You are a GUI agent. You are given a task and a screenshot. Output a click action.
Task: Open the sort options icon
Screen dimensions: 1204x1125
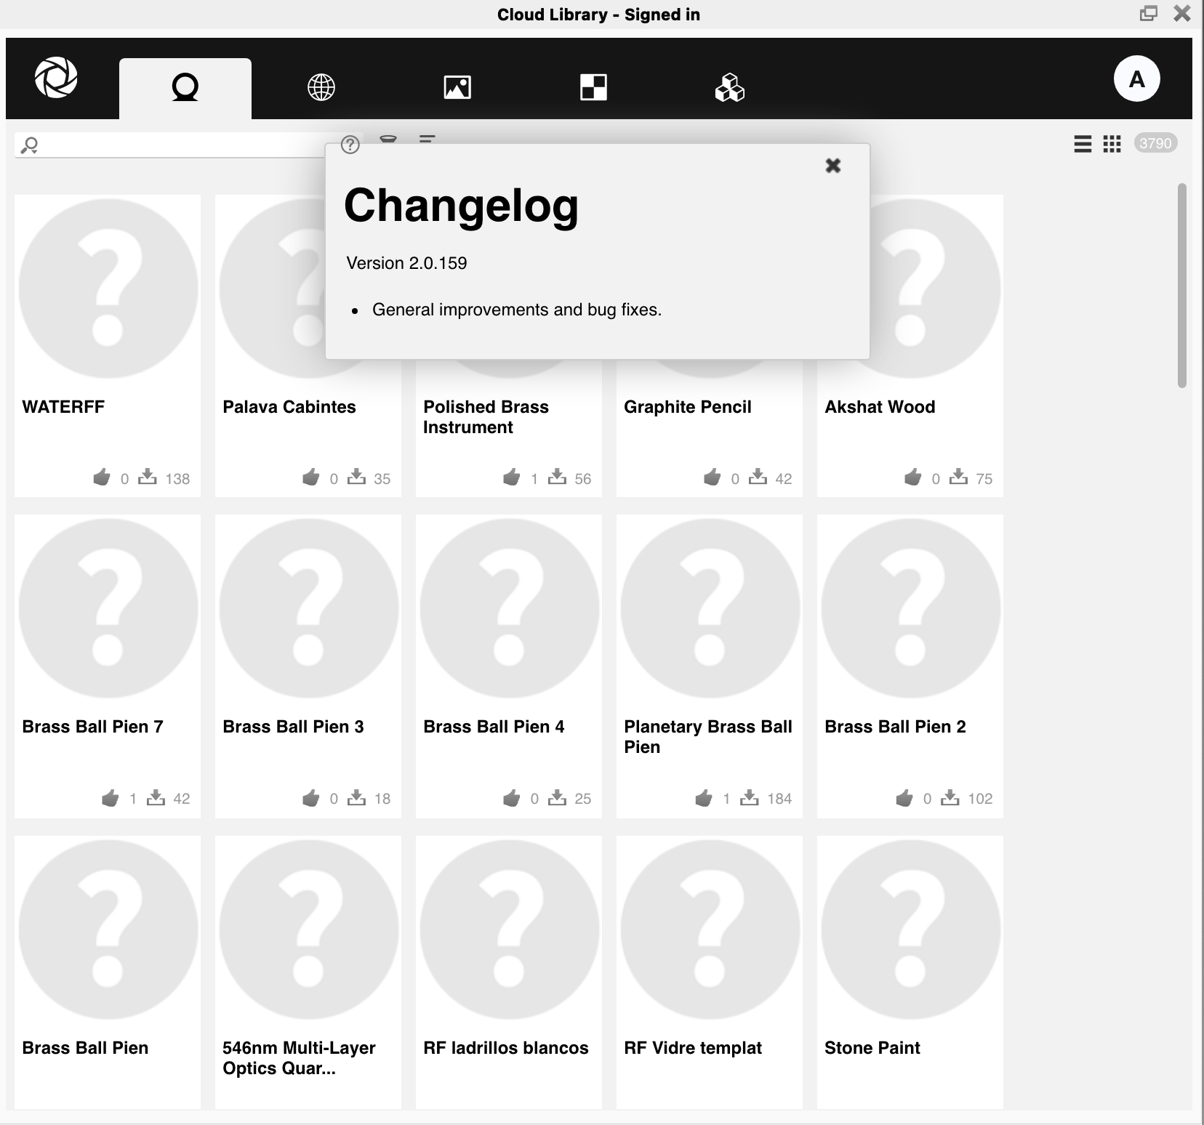coord(427,138)
